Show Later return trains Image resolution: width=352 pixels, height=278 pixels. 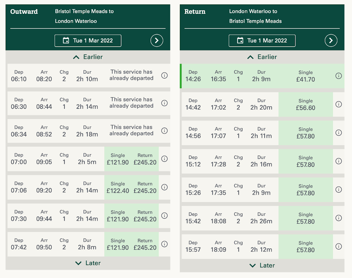point(262,265)
